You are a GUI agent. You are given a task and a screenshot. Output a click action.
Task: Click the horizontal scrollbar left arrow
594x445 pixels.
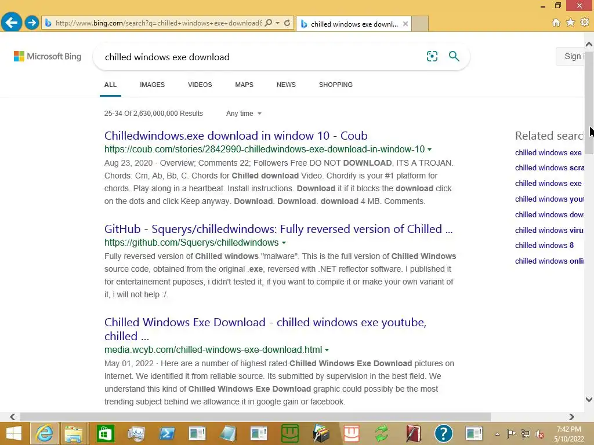[x=13, y=417]
